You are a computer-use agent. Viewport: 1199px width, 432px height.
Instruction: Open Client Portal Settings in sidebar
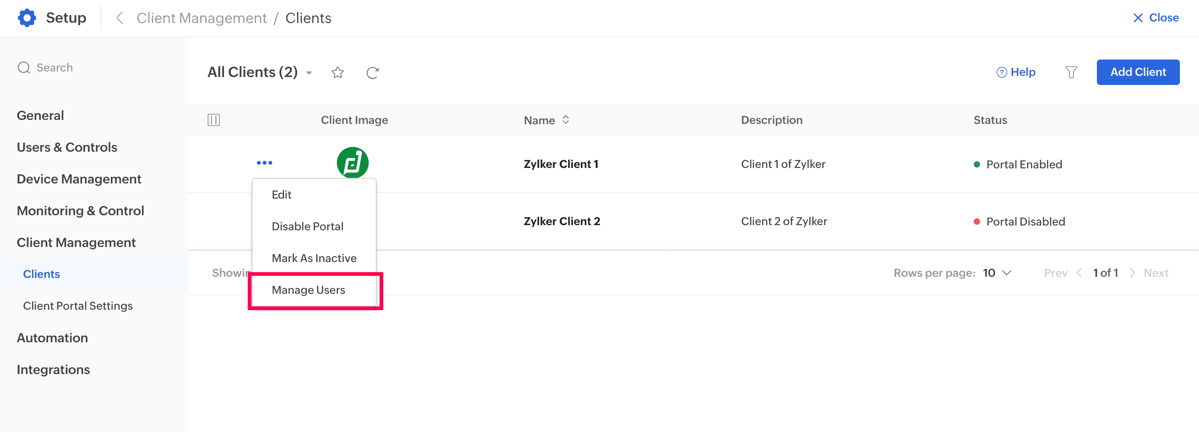(78, 305)
